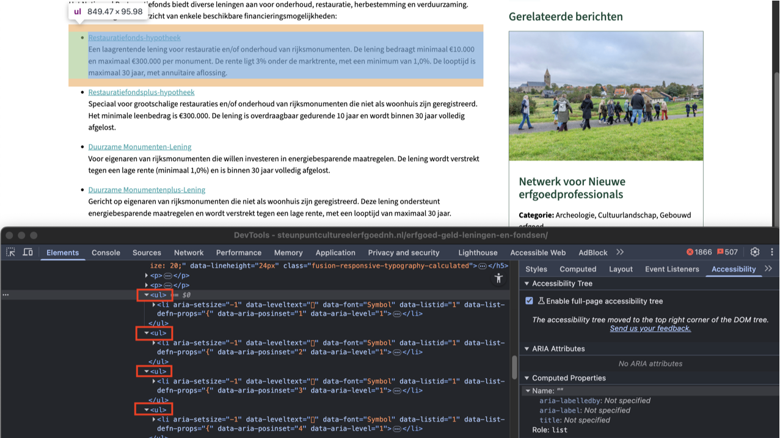Collapse the ARIA Attributes section
Image resolution: width=780 pixels, height=438 pixels.
coord(527,349)
